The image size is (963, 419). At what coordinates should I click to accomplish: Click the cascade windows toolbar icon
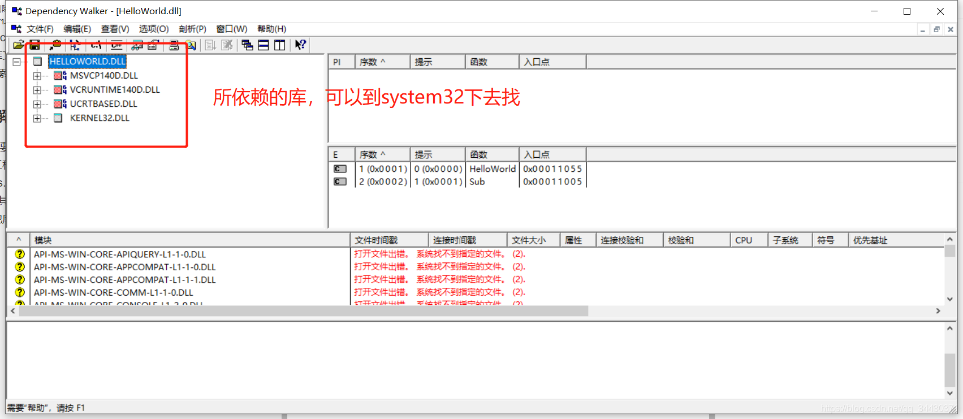pyautogui.click(x=248, y=45)
